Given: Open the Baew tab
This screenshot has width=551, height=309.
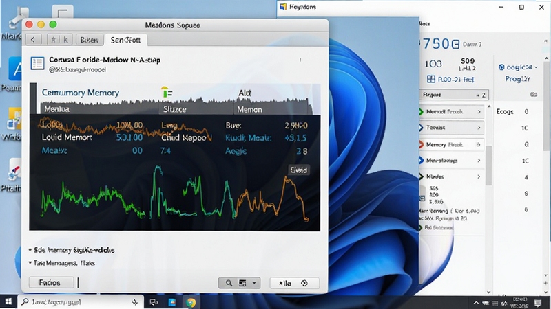Looking at the screenshot, I should click(90, 40).
